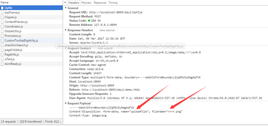Image resolution: width=268 pixels, height=126 pixels.
Task: Close the request details panel
Action: [65, 3]
